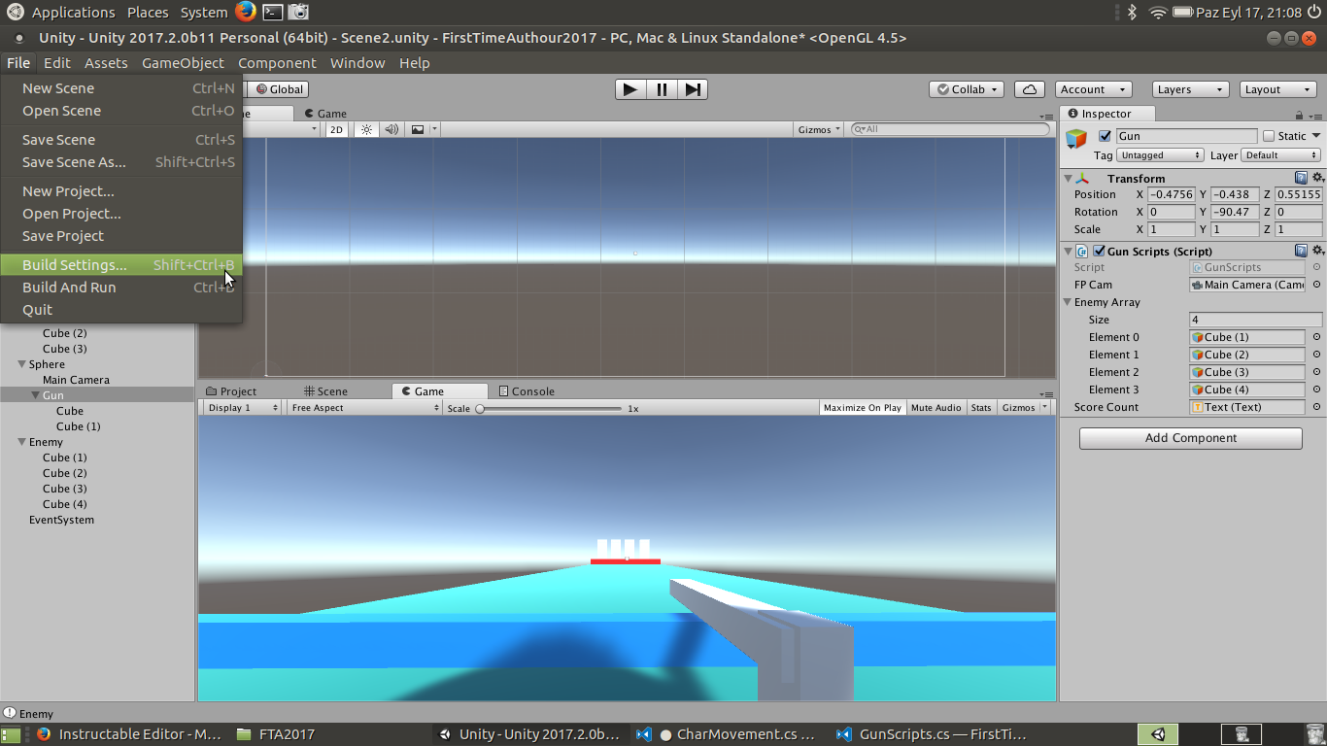
Task: Click the Play button in the toolbar
Action: click(630, 89)
